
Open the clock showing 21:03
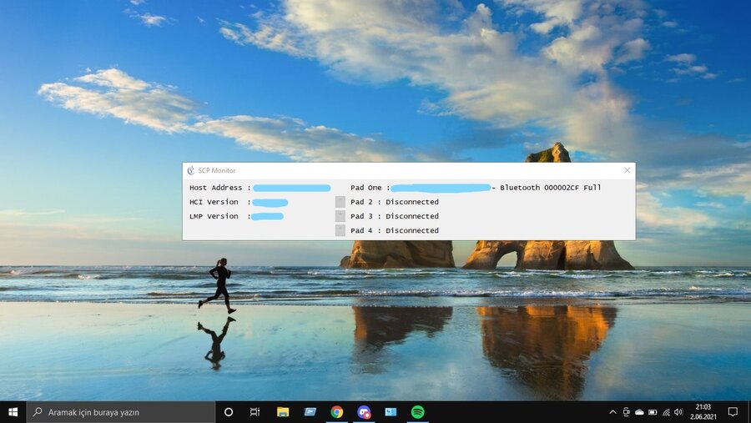tap(703, 412)
